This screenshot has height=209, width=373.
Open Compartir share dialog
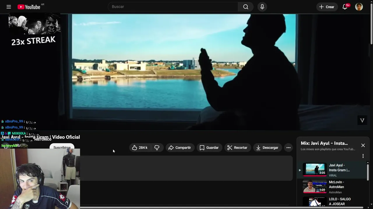pyautogui.click(x=180, y=147)
